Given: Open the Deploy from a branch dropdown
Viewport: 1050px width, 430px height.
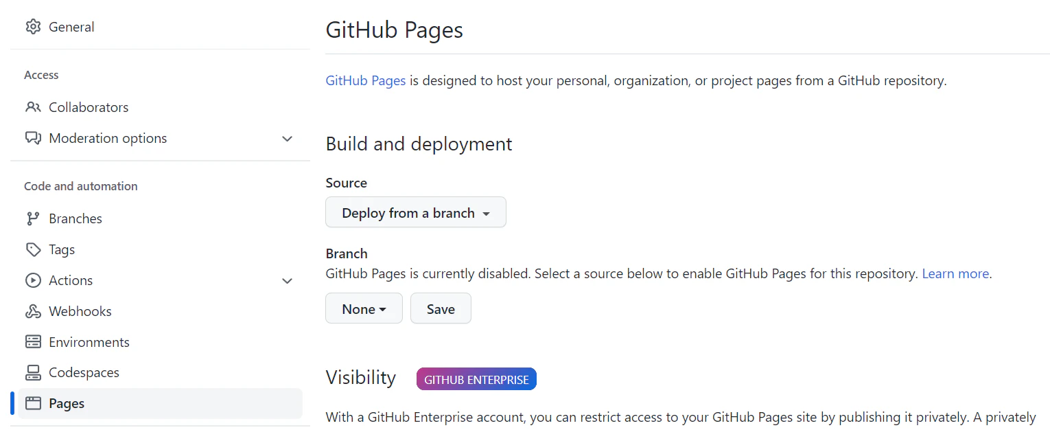Looking at the screenshot, I should click(416, 212).
